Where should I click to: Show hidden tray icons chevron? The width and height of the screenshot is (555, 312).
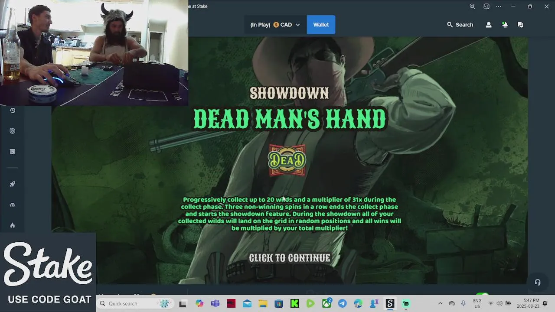(440, 303)
